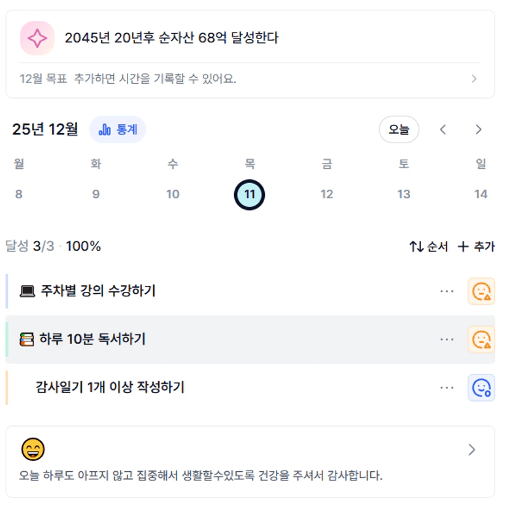Click 추가 to add a habit
This screenshot has width=507, height=508.
click(476, 247)
